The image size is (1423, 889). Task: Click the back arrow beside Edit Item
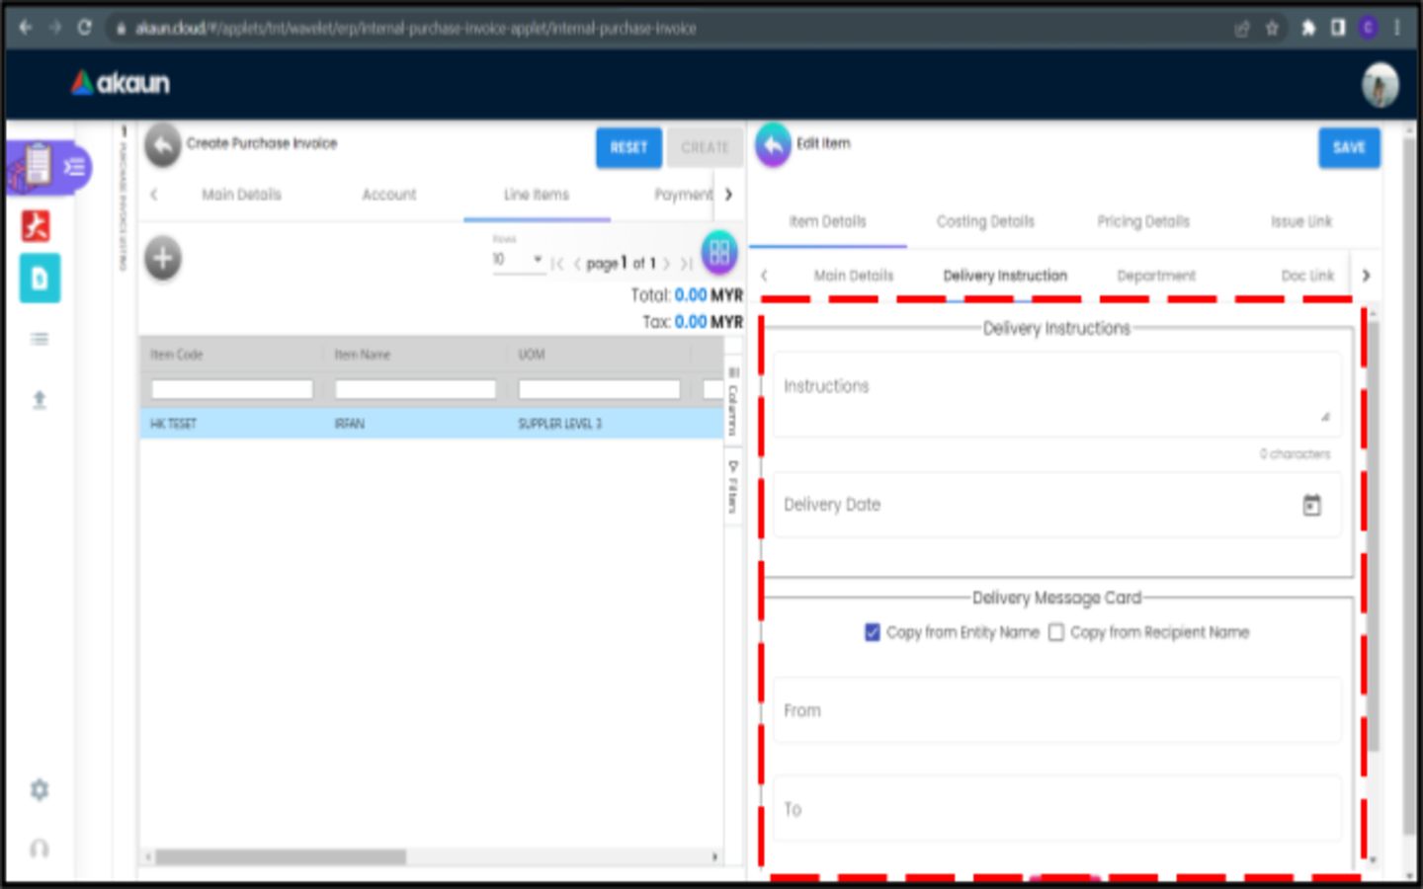(774, 145)
